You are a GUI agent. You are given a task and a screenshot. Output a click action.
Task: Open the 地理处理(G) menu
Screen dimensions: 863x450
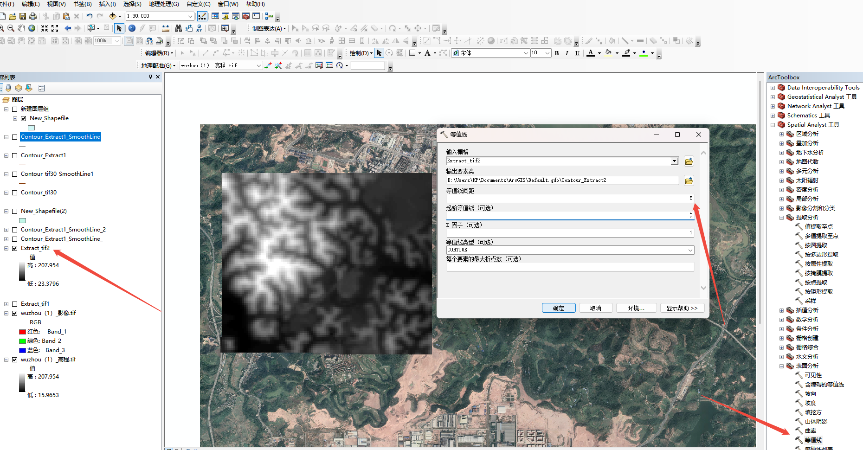[163, 4]
